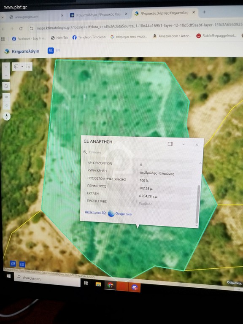
Task: Open the legend list button
Action: (22, 264)
